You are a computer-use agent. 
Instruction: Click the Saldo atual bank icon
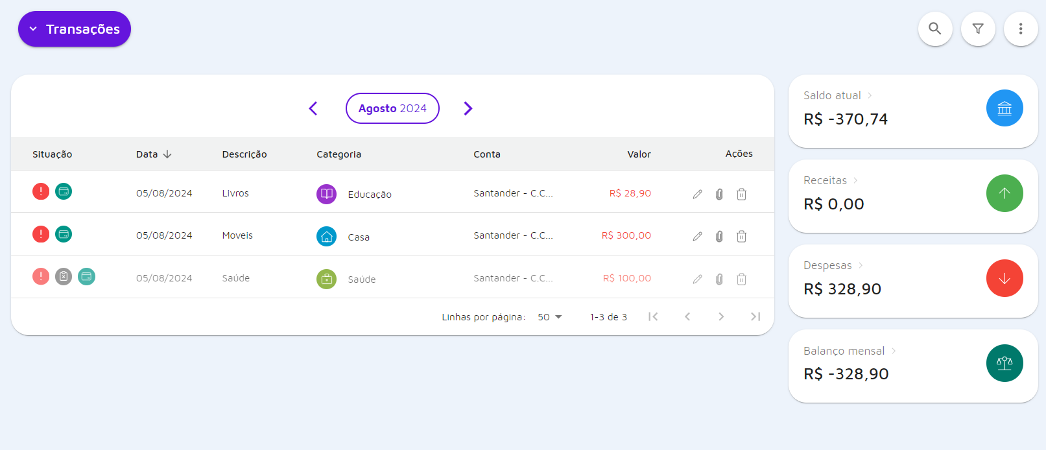1004,108
